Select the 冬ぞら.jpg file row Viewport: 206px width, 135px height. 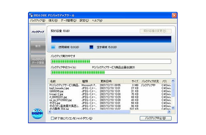click(110, 103)
